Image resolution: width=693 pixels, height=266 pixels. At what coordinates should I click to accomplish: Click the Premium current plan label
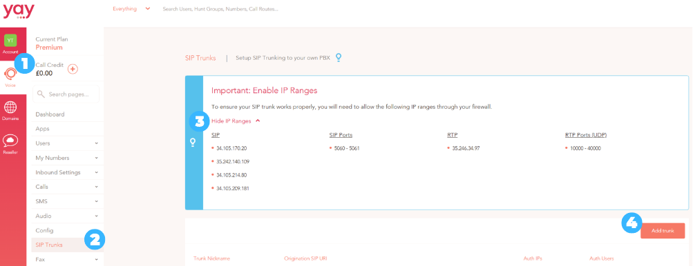tap(49, 47)
